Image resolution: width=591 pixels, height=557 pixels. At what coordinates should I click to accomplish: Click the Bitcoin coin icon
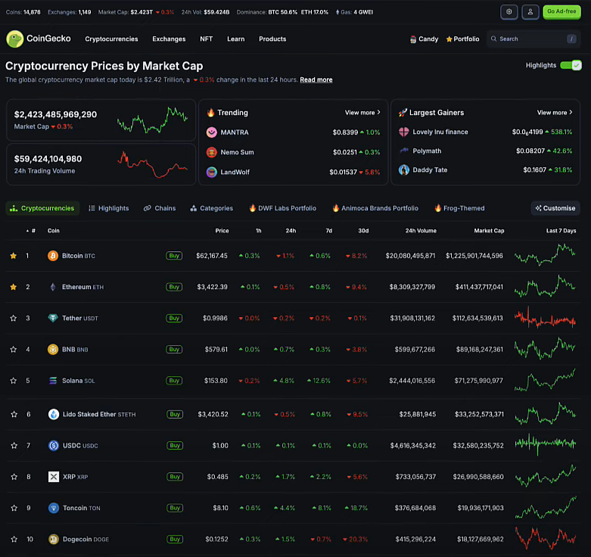click(x=53, y=256)
